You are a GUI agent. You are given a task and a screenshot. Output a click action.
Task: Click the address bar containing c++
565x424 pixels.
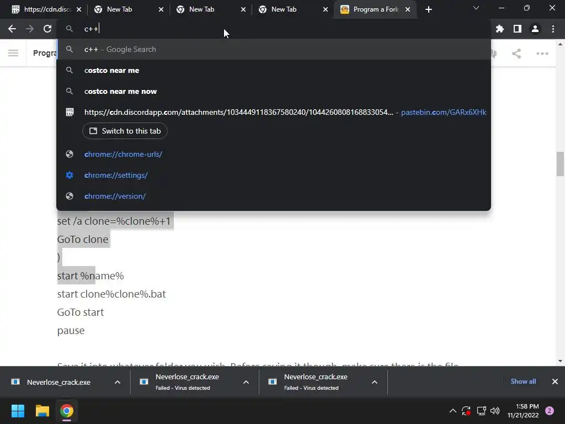(274, 29)
